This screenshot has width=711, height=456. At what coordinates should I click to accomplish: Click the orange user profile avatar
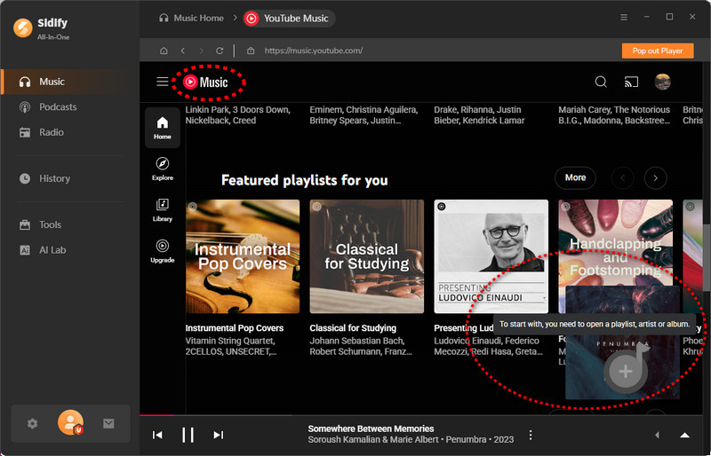coord(70,422)
